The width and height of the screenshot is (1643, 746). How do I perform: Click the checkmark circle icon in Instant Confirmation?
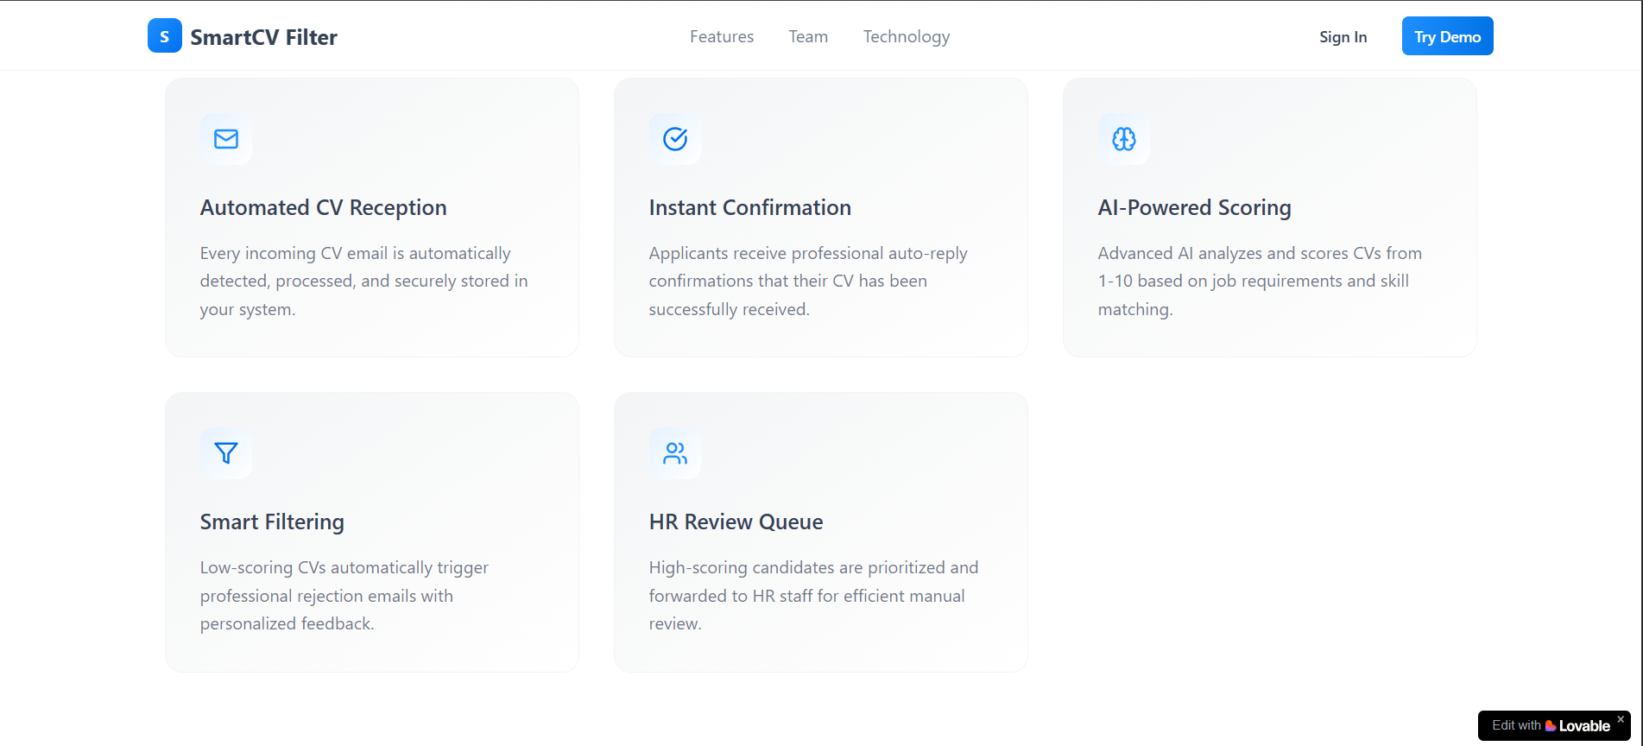tap(675, 139)
